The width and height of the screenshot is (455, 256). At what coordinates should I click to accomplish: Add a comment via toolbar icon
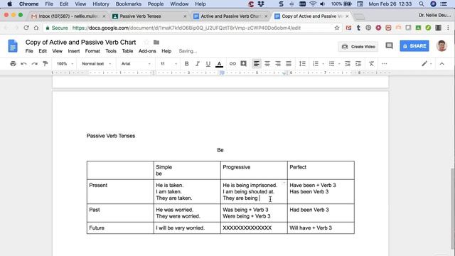[x=243, y=63]
